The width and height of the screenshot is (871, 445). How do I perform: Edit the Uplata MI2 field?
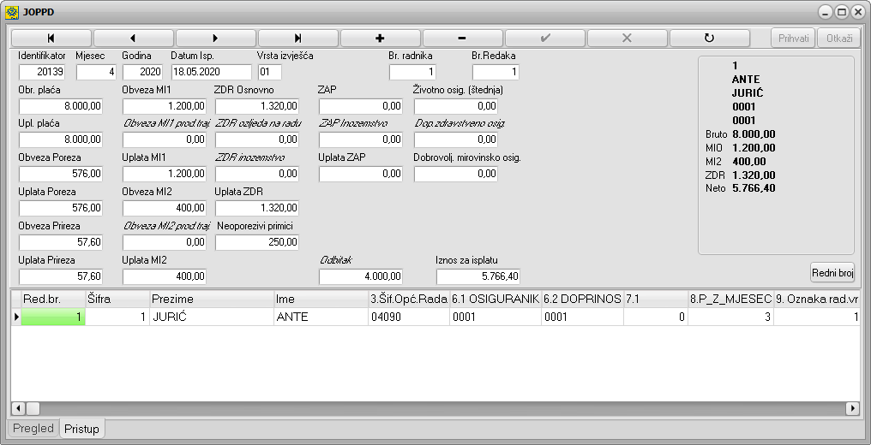(165, 276)
